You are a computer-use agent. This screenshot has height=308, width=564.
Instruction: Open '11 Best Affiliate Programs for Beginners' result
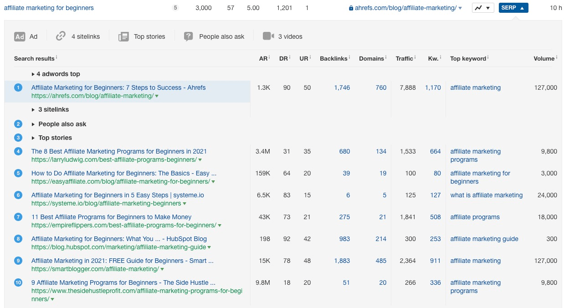(x=111, y=217)
